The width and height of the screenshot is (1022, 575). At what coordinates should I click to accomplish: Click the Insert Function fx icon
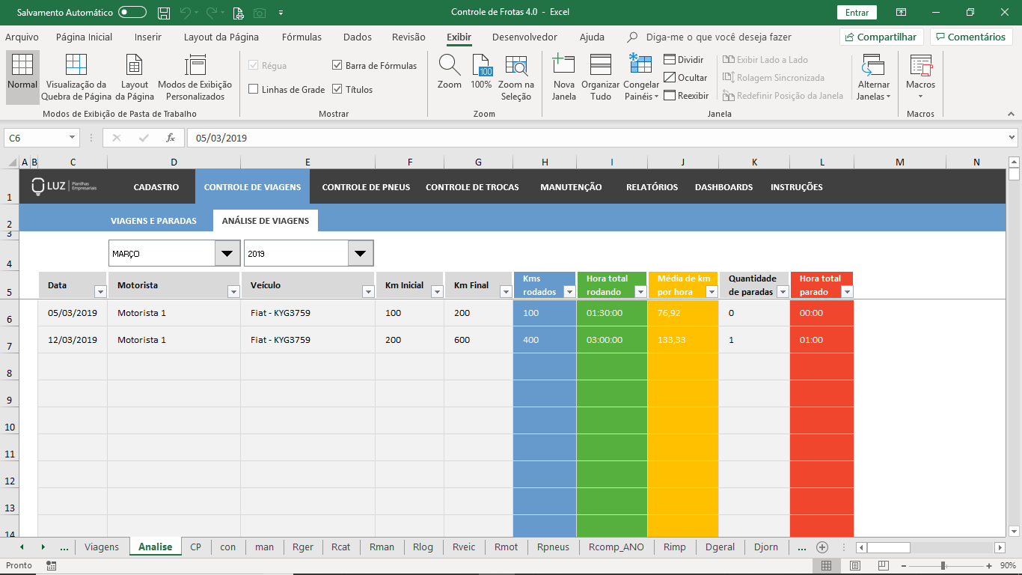pos(171,138)
